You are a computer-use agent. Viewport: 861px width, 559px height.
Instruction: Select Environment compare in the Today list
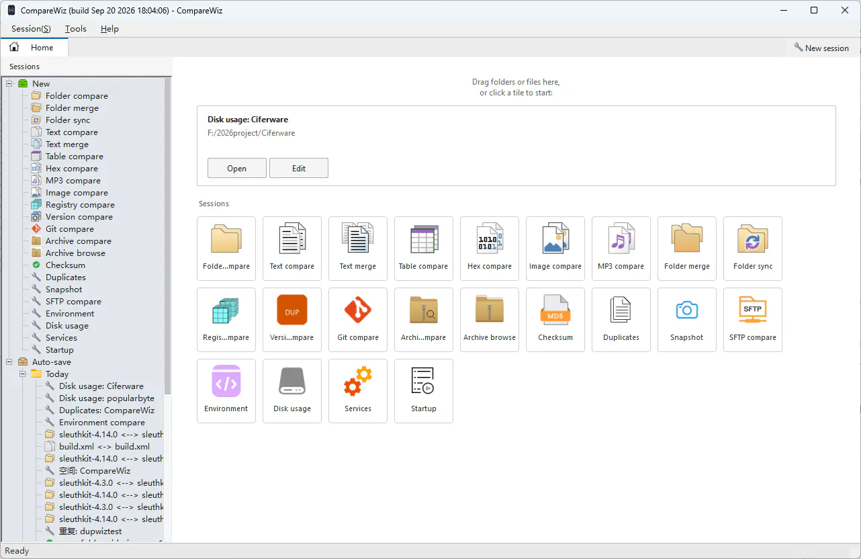102,423
